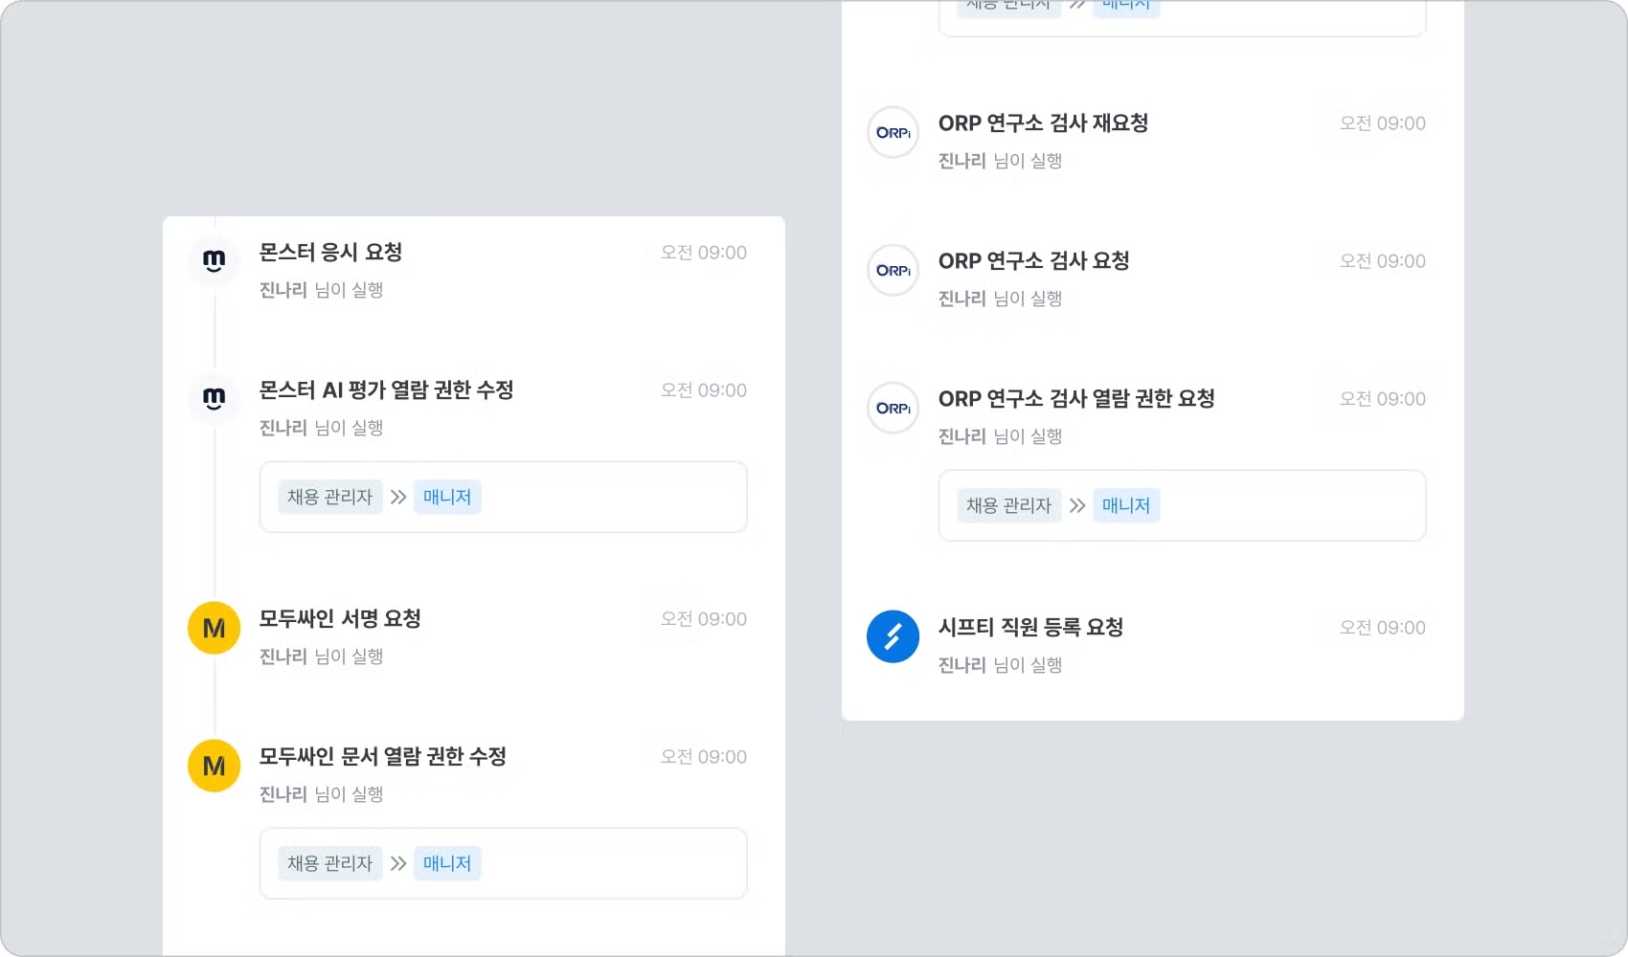1628x957 pixels.
Task: Click the double chevron under 모두싸인 문서 열람 권한 수정
Action: point(398,863)
